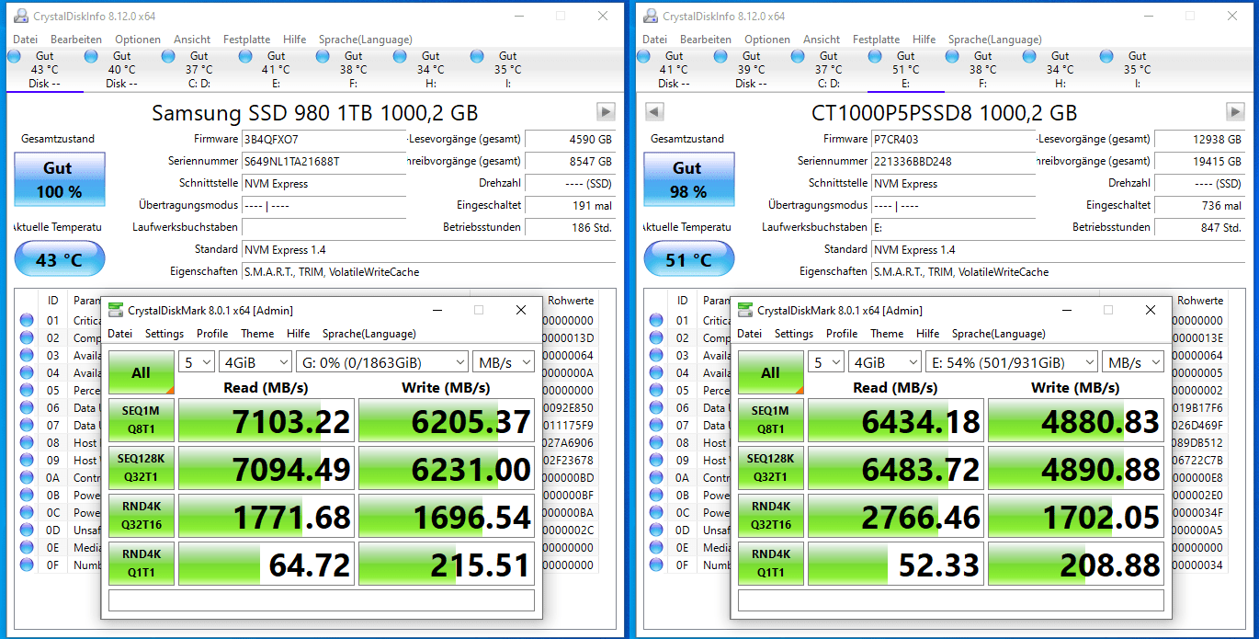
Task: Click SEQ1M write result 4880.83
Action: [1076, 420]
